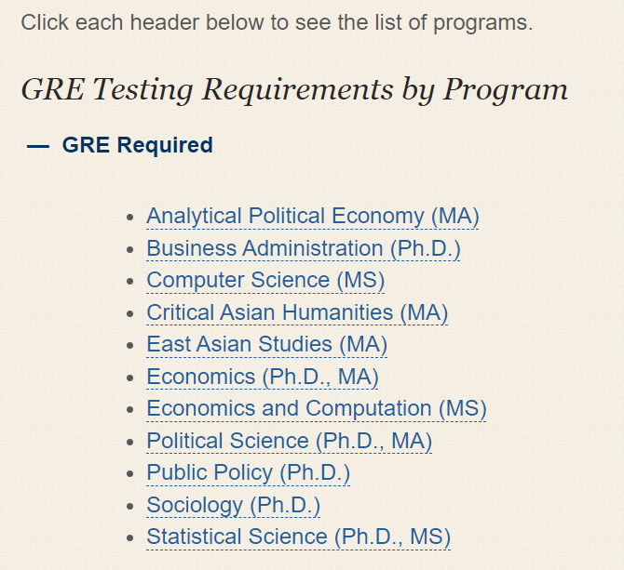
Task: Open Critical Asian Humanities (MA) link
Action: tap(297, 312)
